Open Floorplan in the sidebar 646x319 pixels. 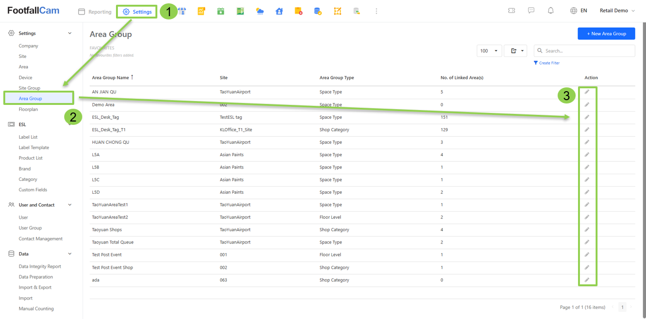(x=28, y=109)
